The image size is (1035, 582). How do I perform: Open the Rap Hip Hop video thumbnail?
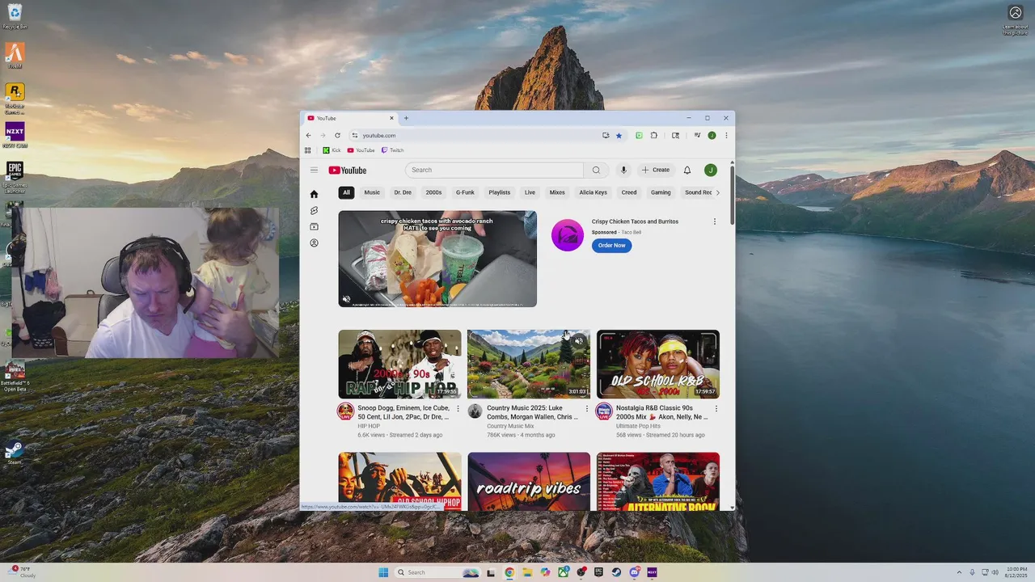pos(399,364)
